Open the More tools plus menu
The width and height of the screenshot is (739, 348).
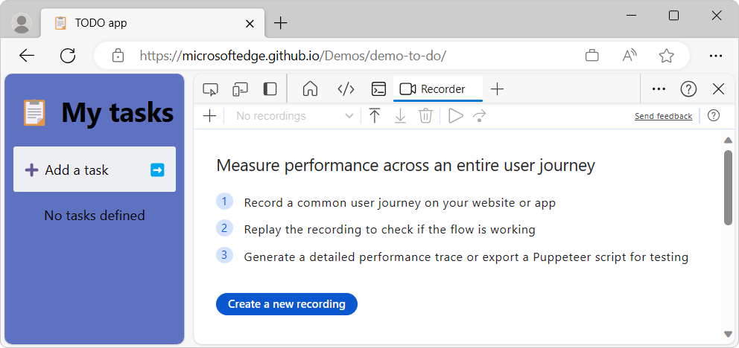(497, 89)
